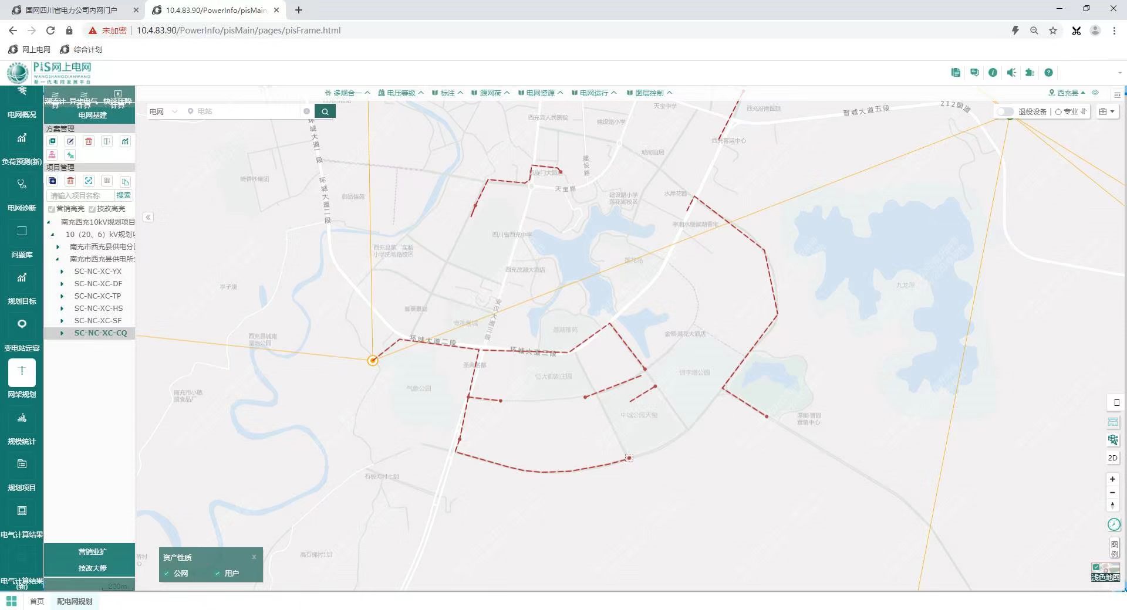The width and height of the screenshot is (1127, 610).
Task: Collapse the 南充西充10kV规划项目 root node
Action: [49, 222]
